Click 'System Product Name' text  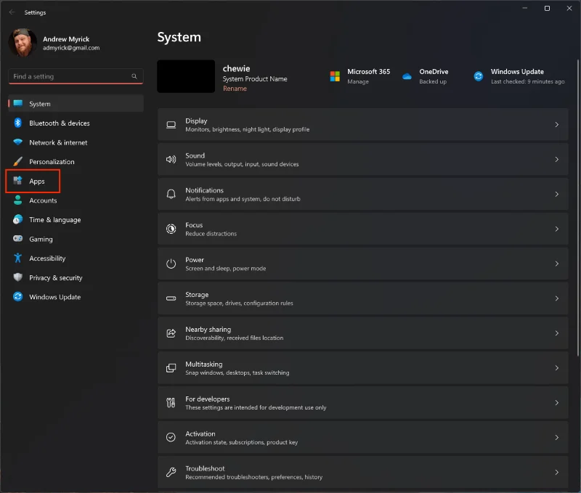pyautogui.click(x=255, y=79)
